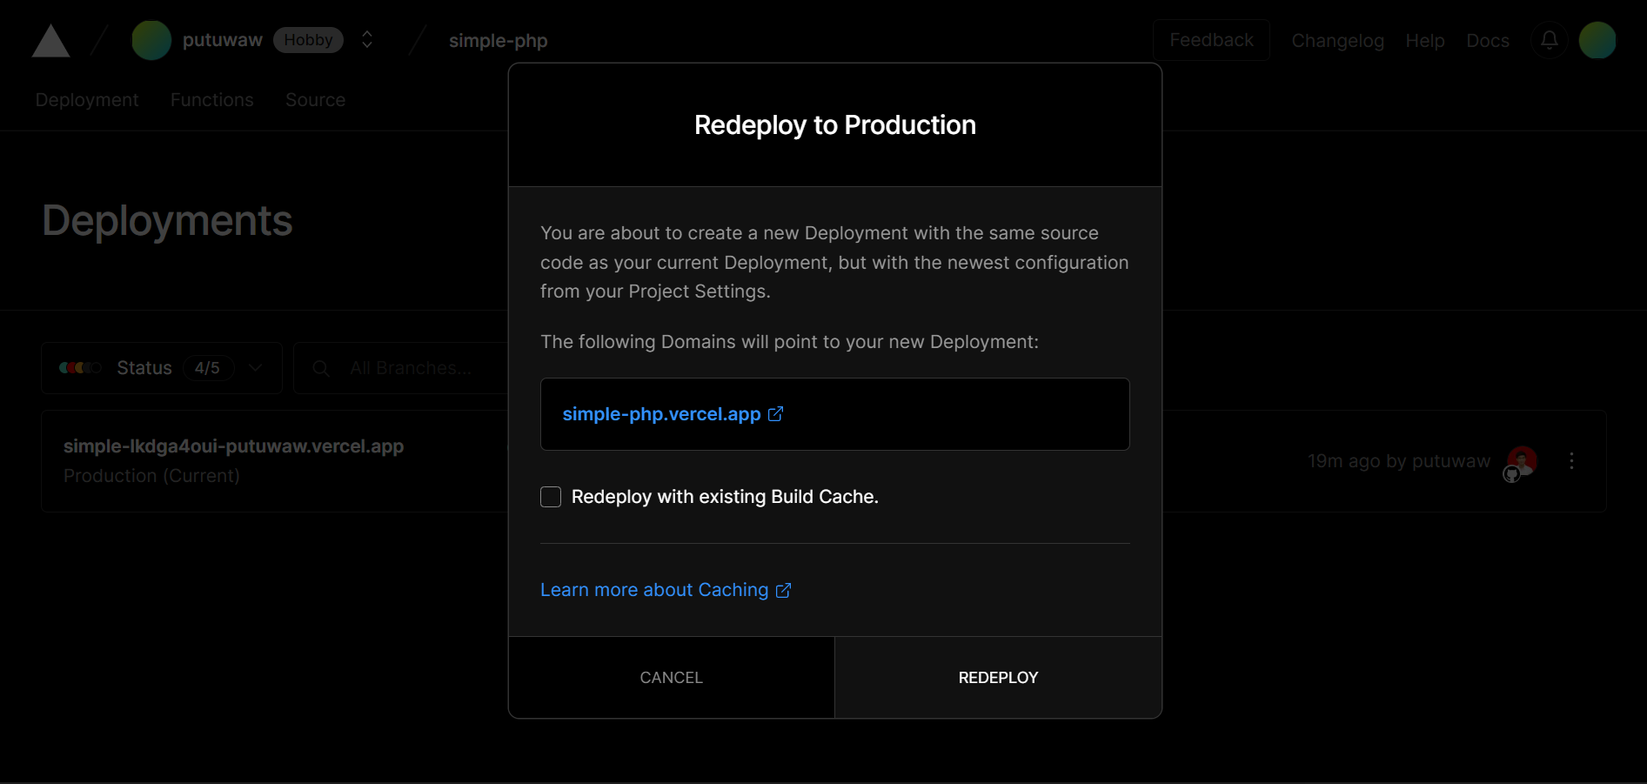
Task: Open the Changelog link
Action: [x=1337, y=41]
